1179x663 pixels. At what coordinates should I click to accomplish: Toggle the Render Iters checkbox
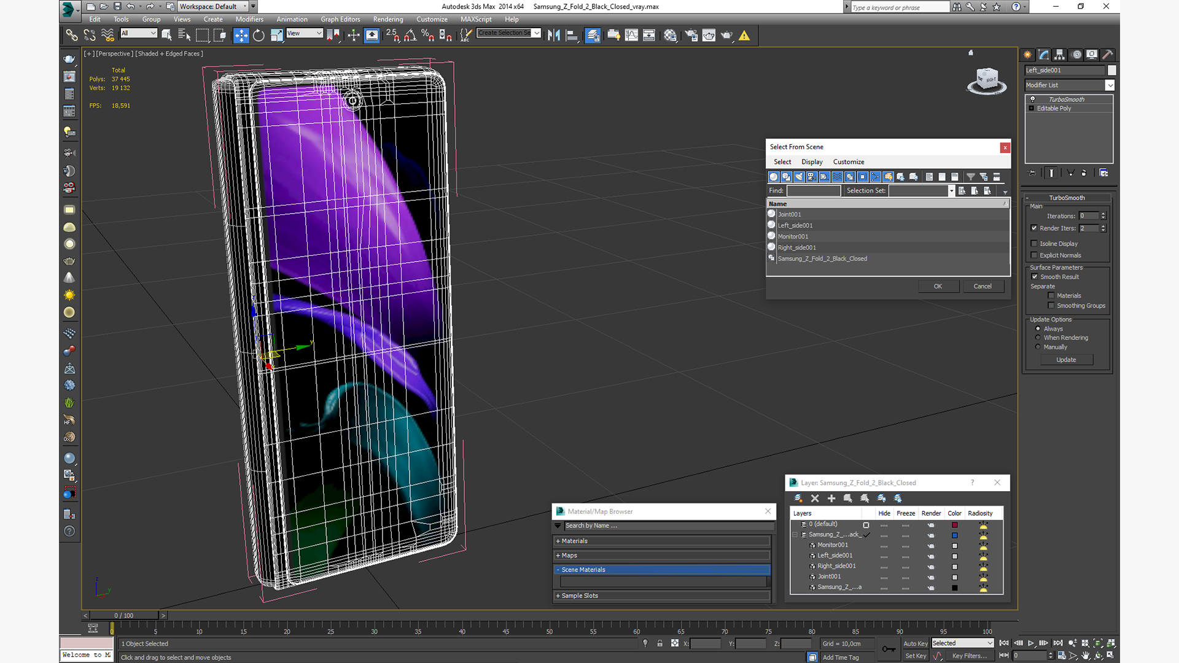pos(1034,228)
